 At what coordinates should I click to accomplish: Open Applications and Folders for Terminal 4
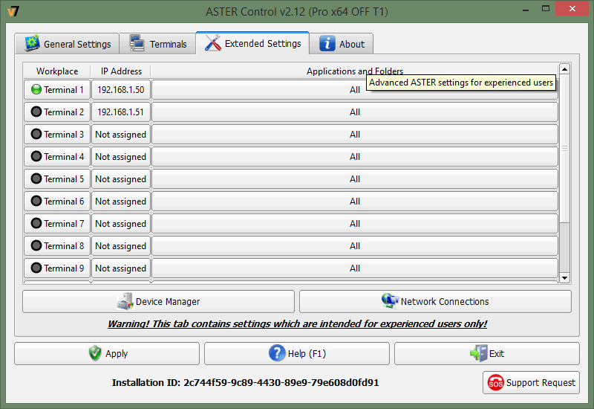point(355,156)
